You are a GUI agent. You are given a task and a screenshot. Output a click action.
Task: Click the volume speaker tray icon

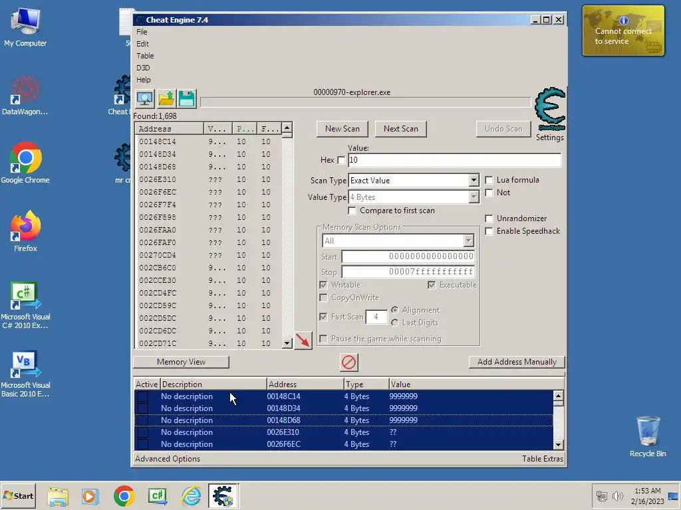[x=617, y=495]
